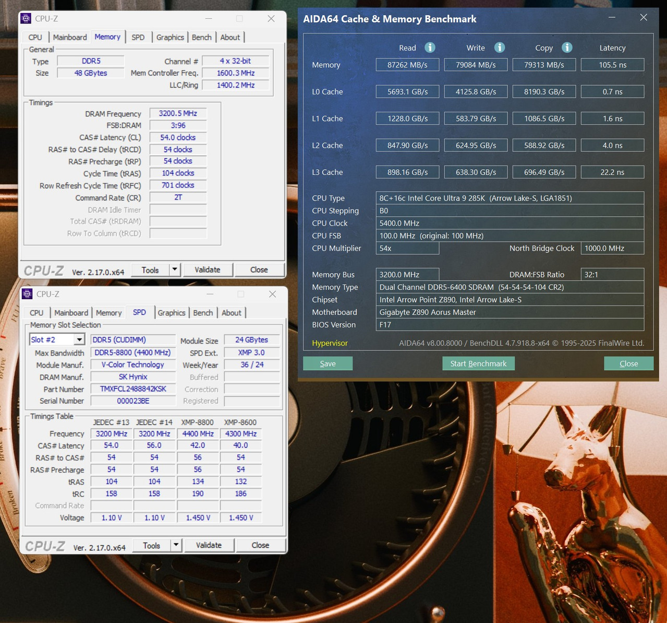Click the CPU Clock value 5400.0 MHz
667x623 pixels.
(x=510, y=223)
